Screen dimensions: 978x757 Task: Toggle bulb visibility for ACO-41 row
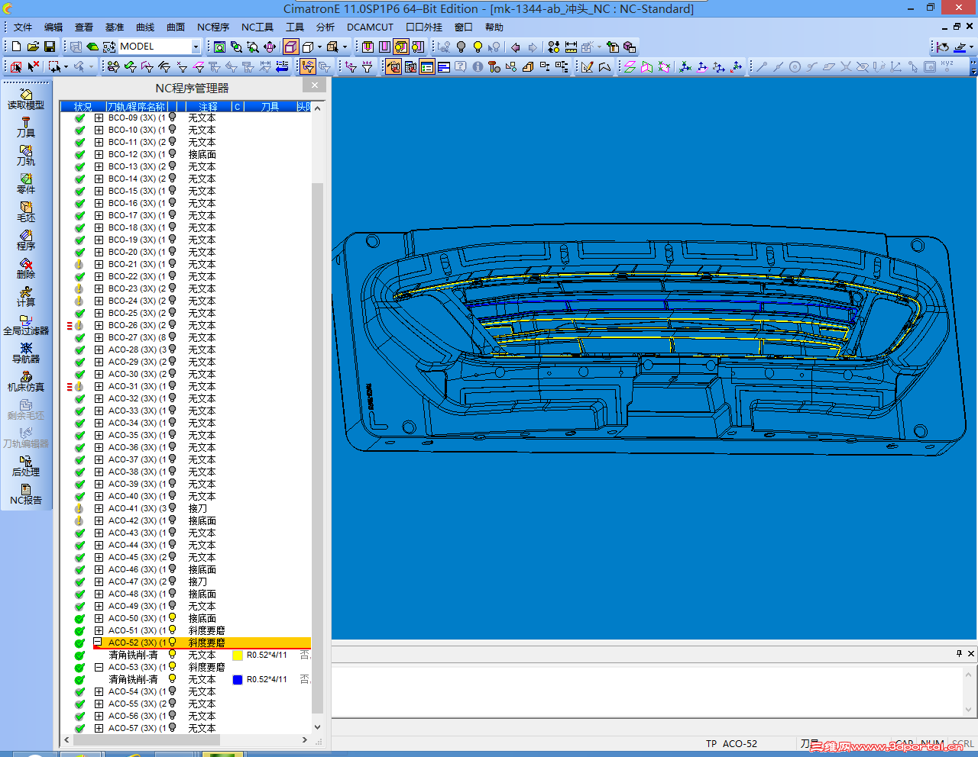click(x=173, y=508)
